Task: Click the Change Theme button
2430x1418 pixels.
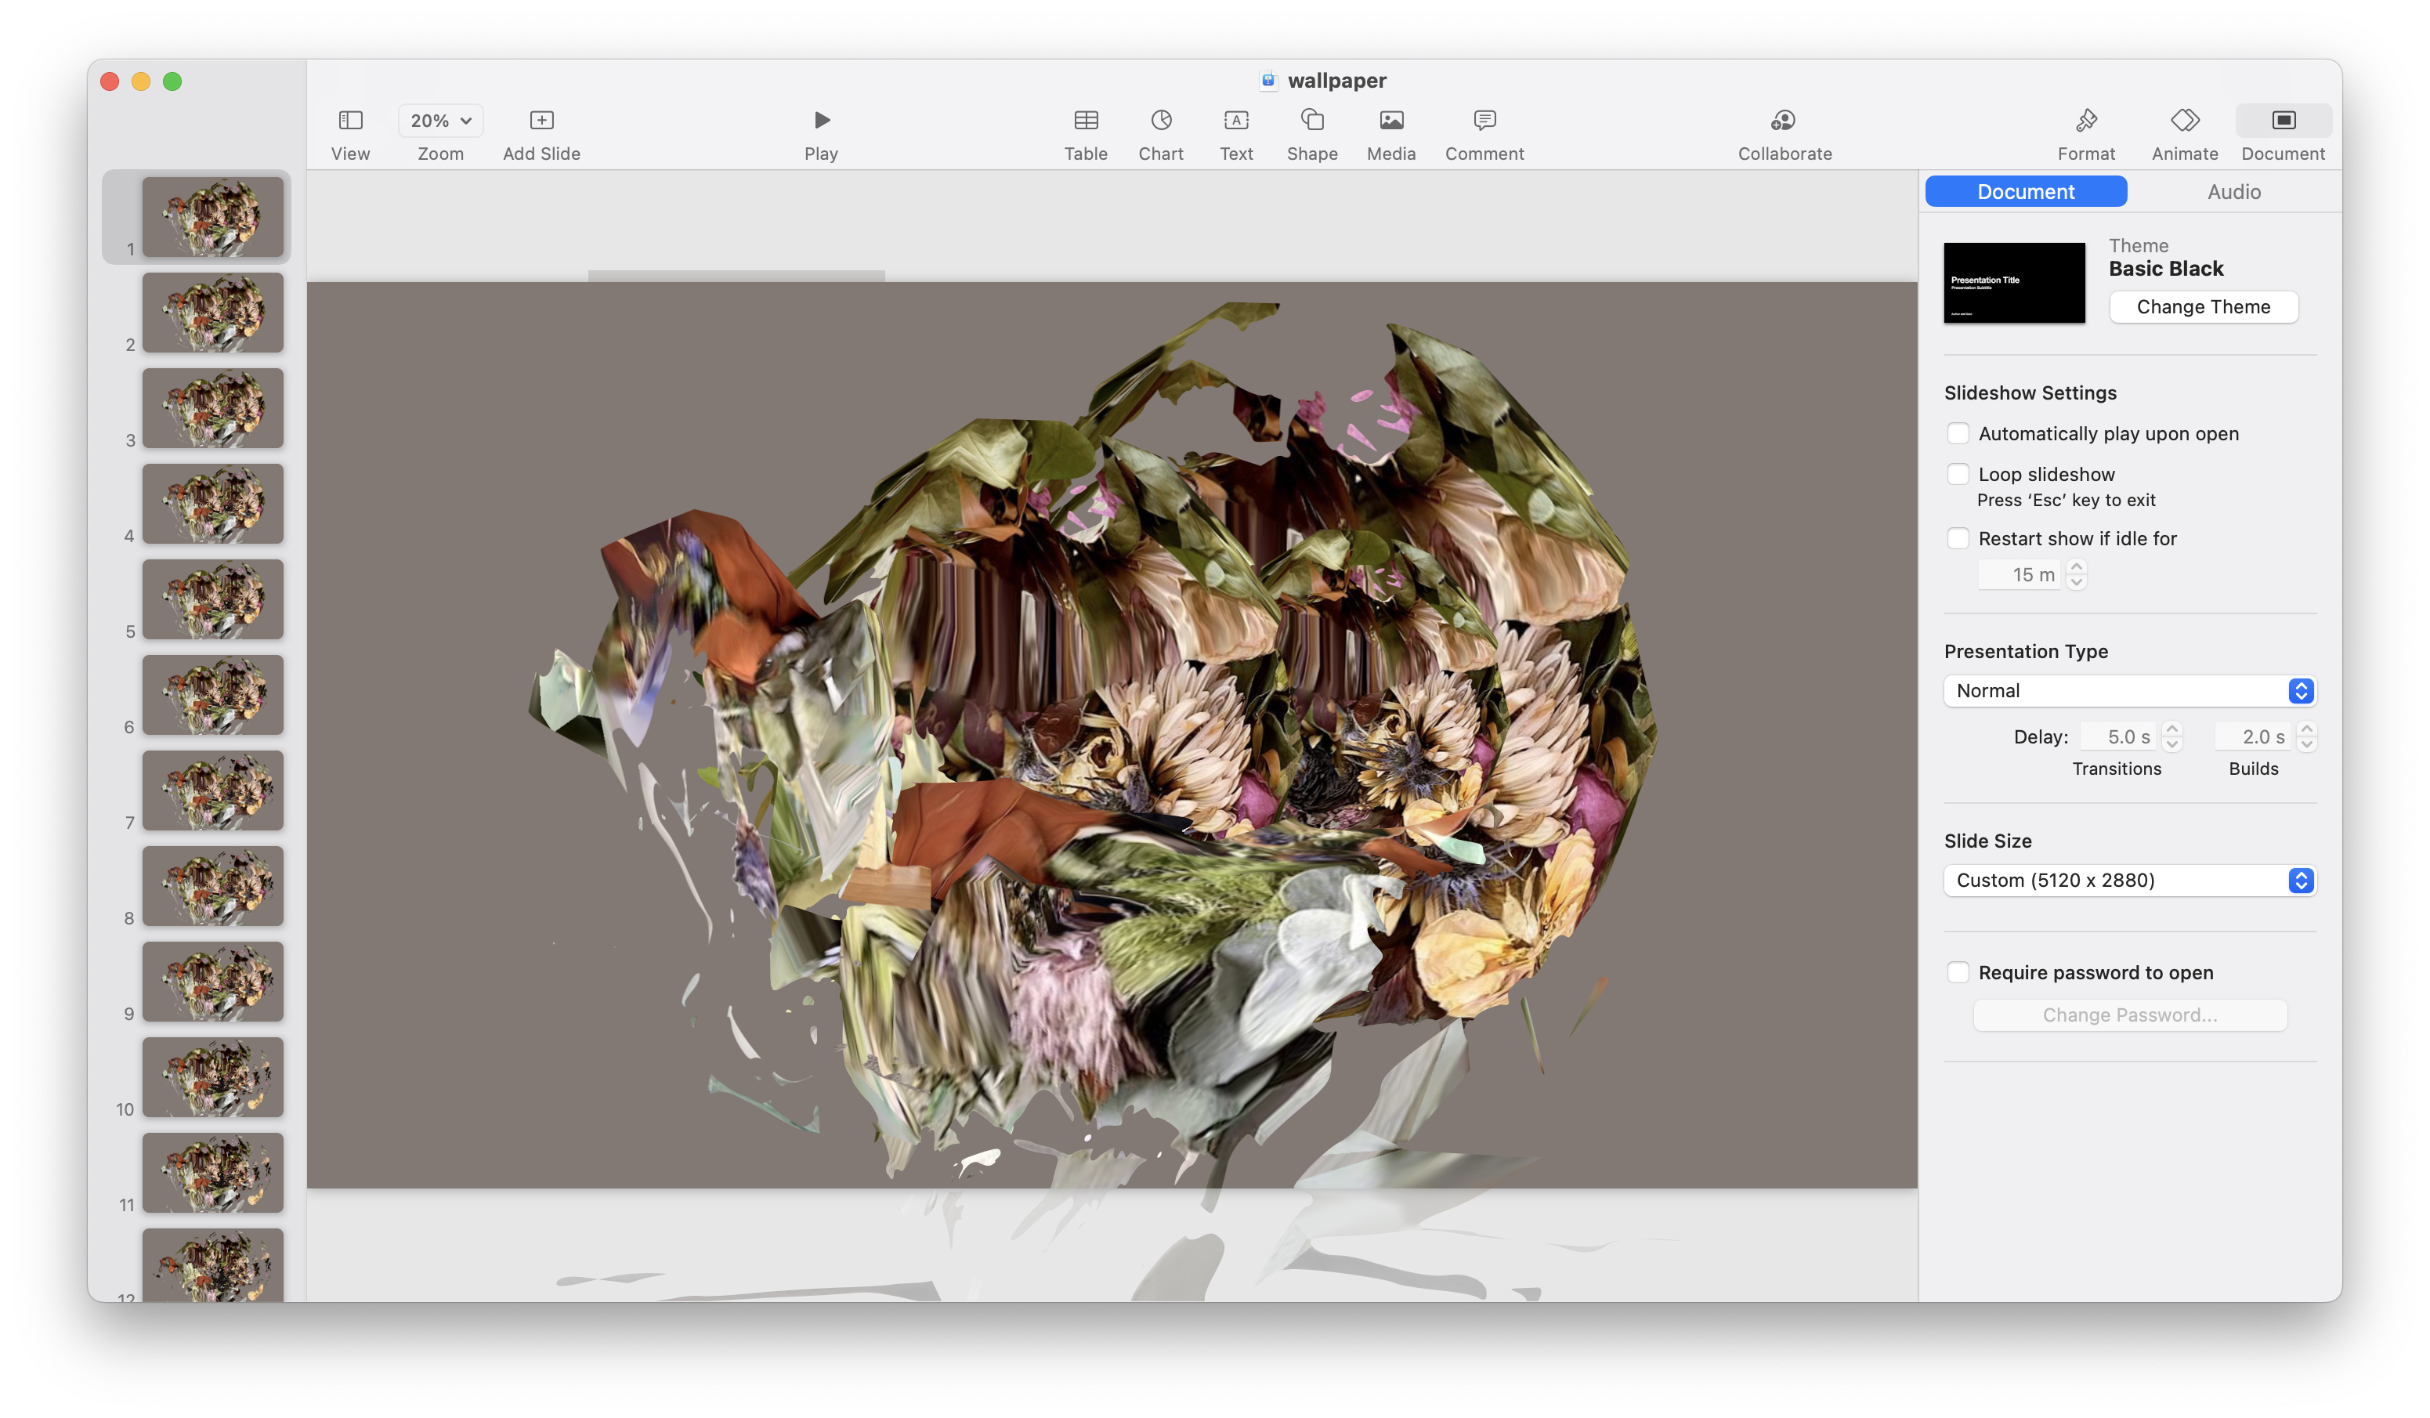Action: (2204, 307)
